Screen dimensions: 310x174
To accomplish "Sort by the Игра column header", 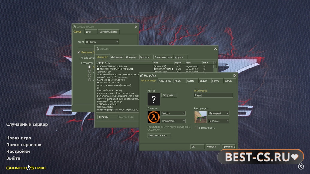I will click(x=163, y=63).
